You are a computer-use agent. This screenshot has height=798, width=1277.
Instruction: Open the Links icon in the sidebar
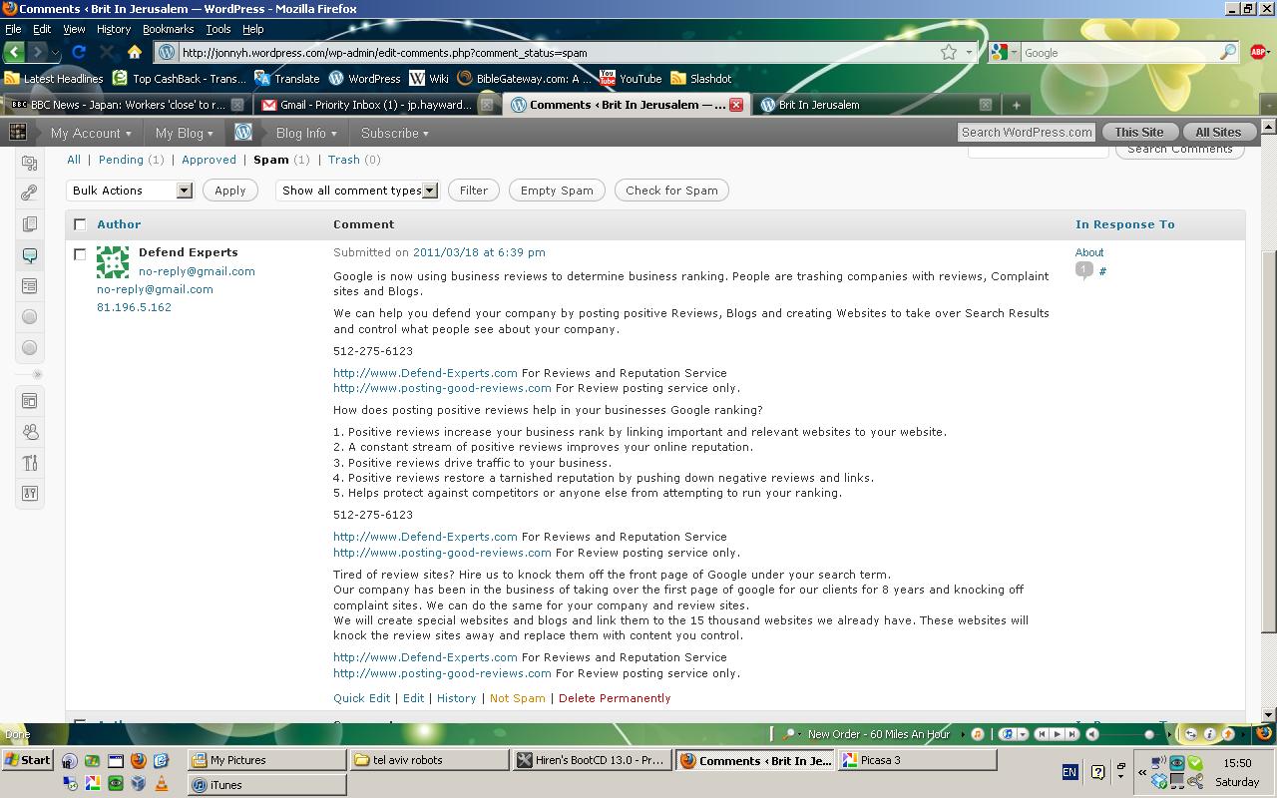29,194
